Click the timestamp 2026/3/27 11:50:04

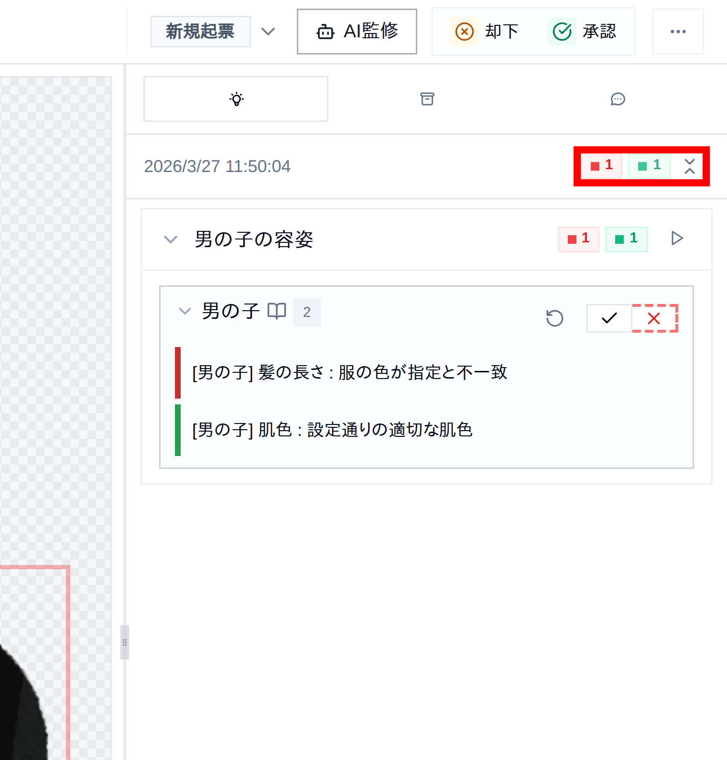click(x=217, y=166)
